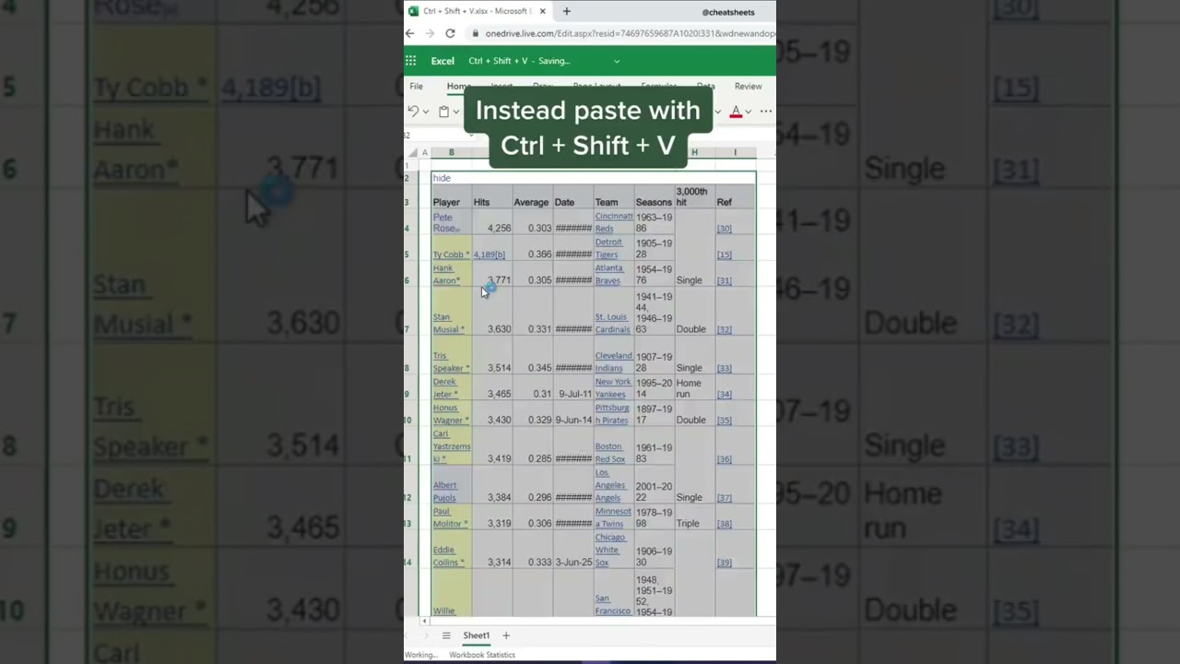Open the Stan Musial link
This screenshot has width=1180, height=664.
[x=449, y=323]
